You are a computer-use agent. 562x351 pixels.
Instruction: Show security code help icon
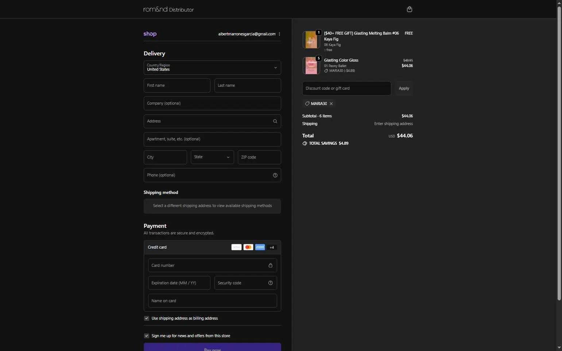270,283
